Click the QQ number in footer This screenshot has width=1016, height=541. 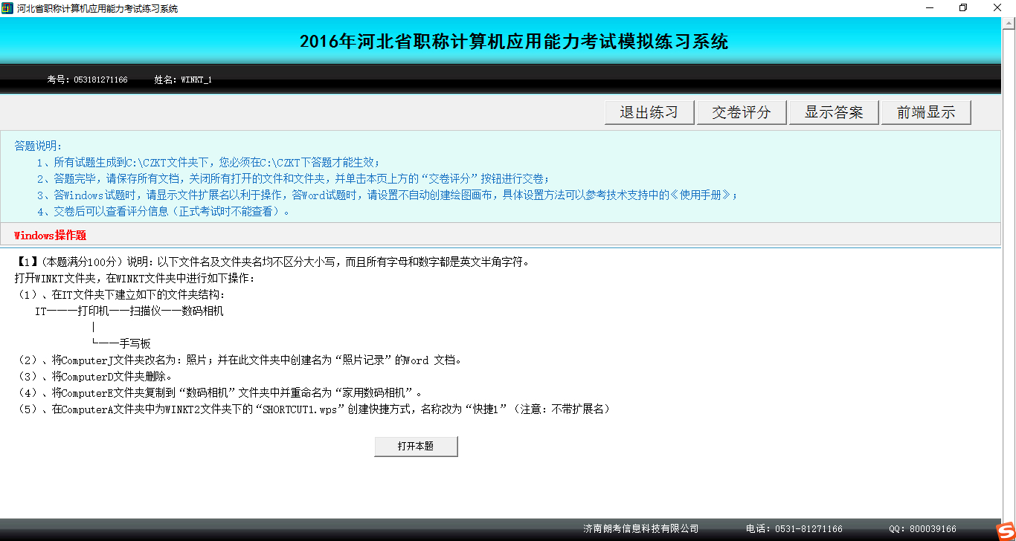pyautogui.click(x=922, y=529)
